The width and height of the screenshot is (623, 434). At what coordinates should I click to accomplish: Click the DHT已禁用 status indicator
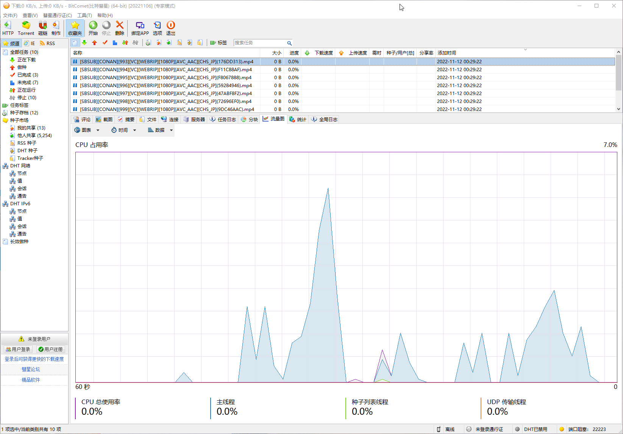click(x=531, y=429)
